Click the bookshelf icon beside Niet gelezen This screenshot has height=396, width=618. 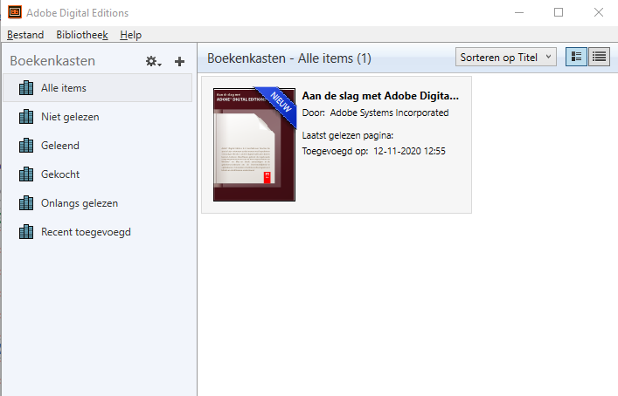click(x=26, y=117)
